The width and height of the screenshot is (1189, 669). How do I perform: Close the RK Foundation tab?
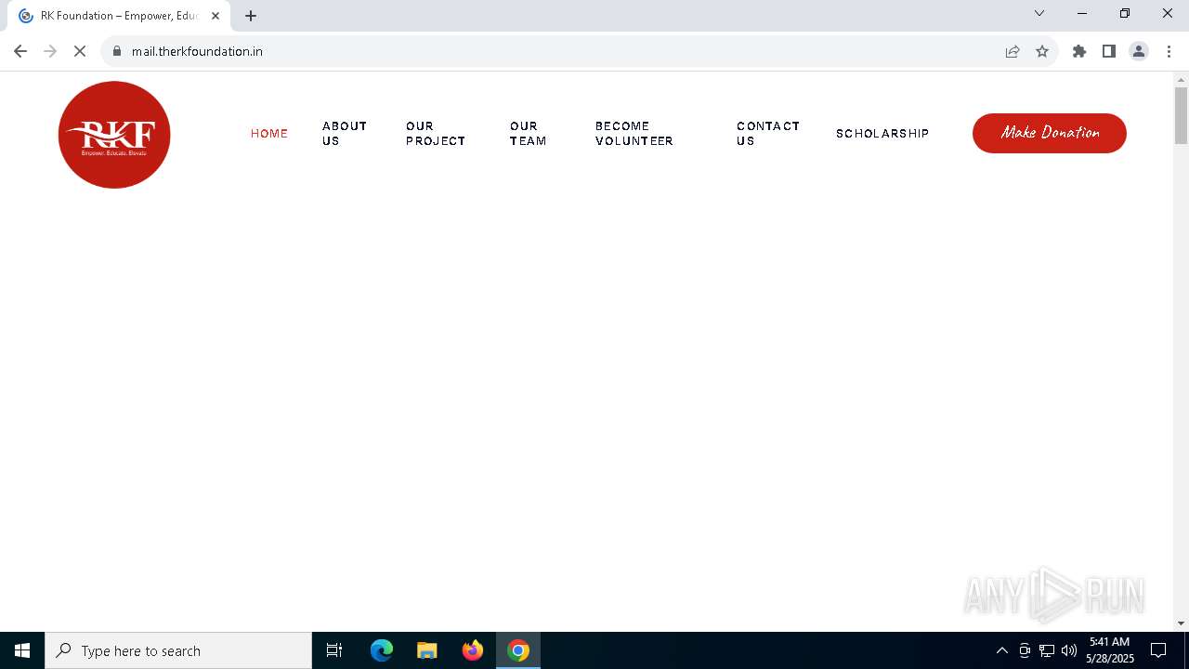tap(216, 16)
